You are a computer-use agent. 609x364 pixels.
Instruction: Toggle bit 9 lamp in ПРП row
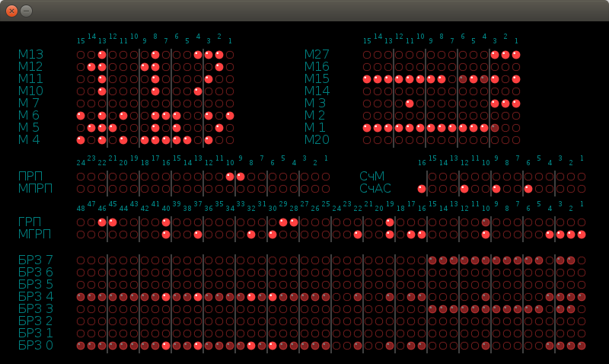coord(241,177)
